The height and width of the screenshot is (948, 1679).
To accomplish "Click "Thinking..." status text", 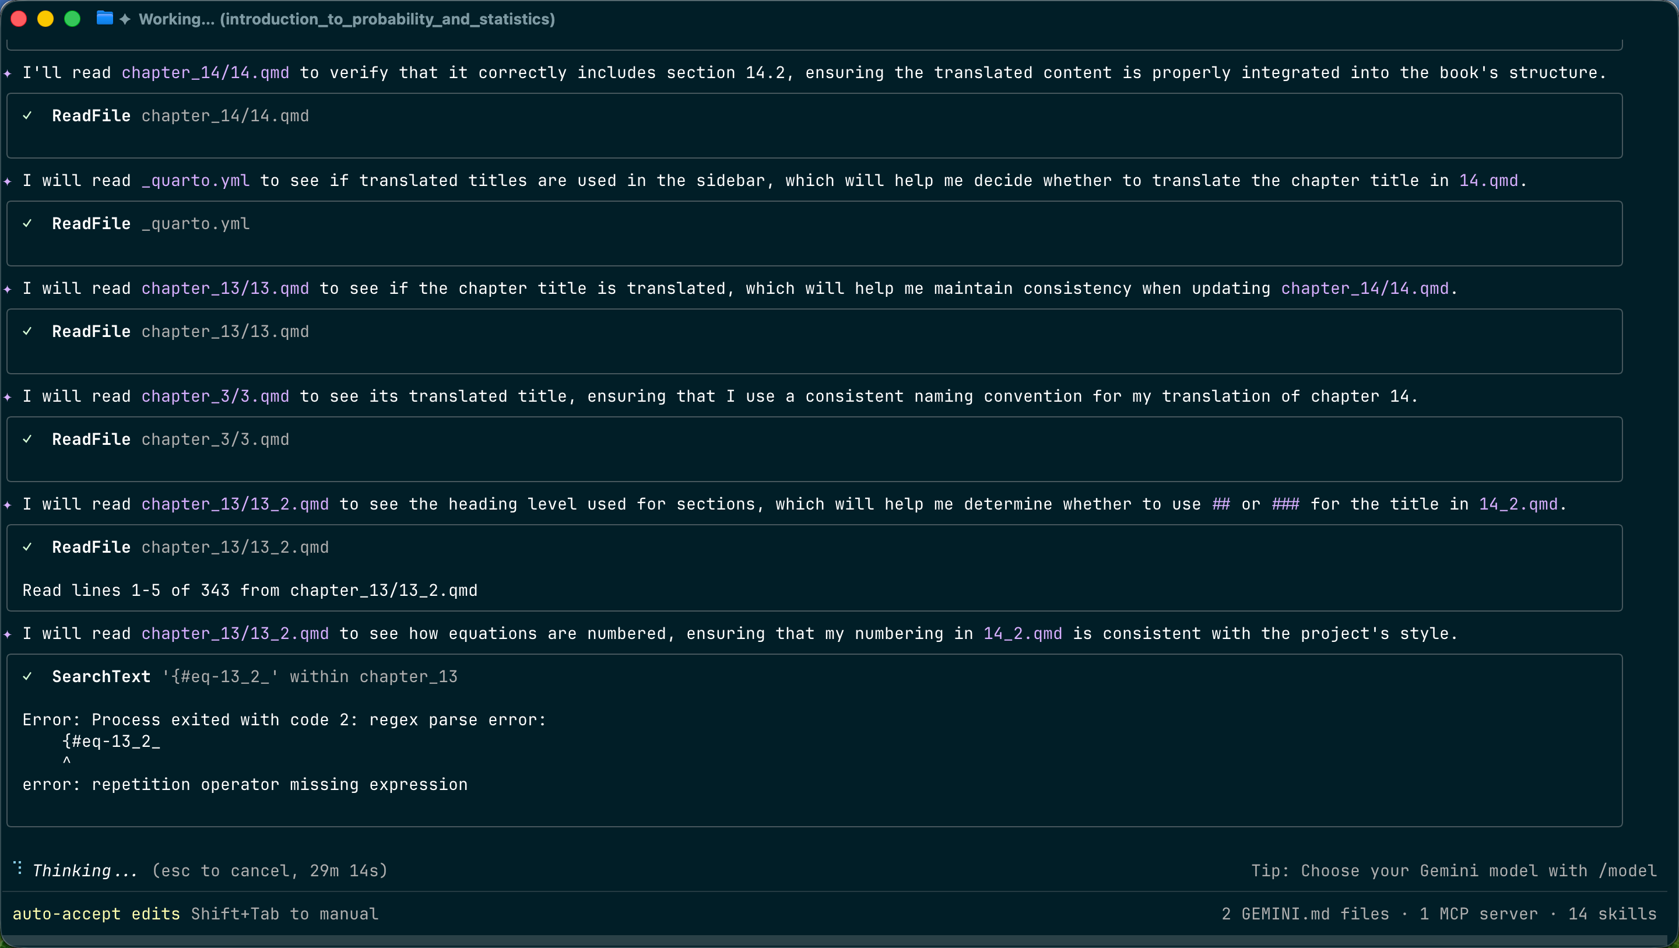I will tap(85, 870).
